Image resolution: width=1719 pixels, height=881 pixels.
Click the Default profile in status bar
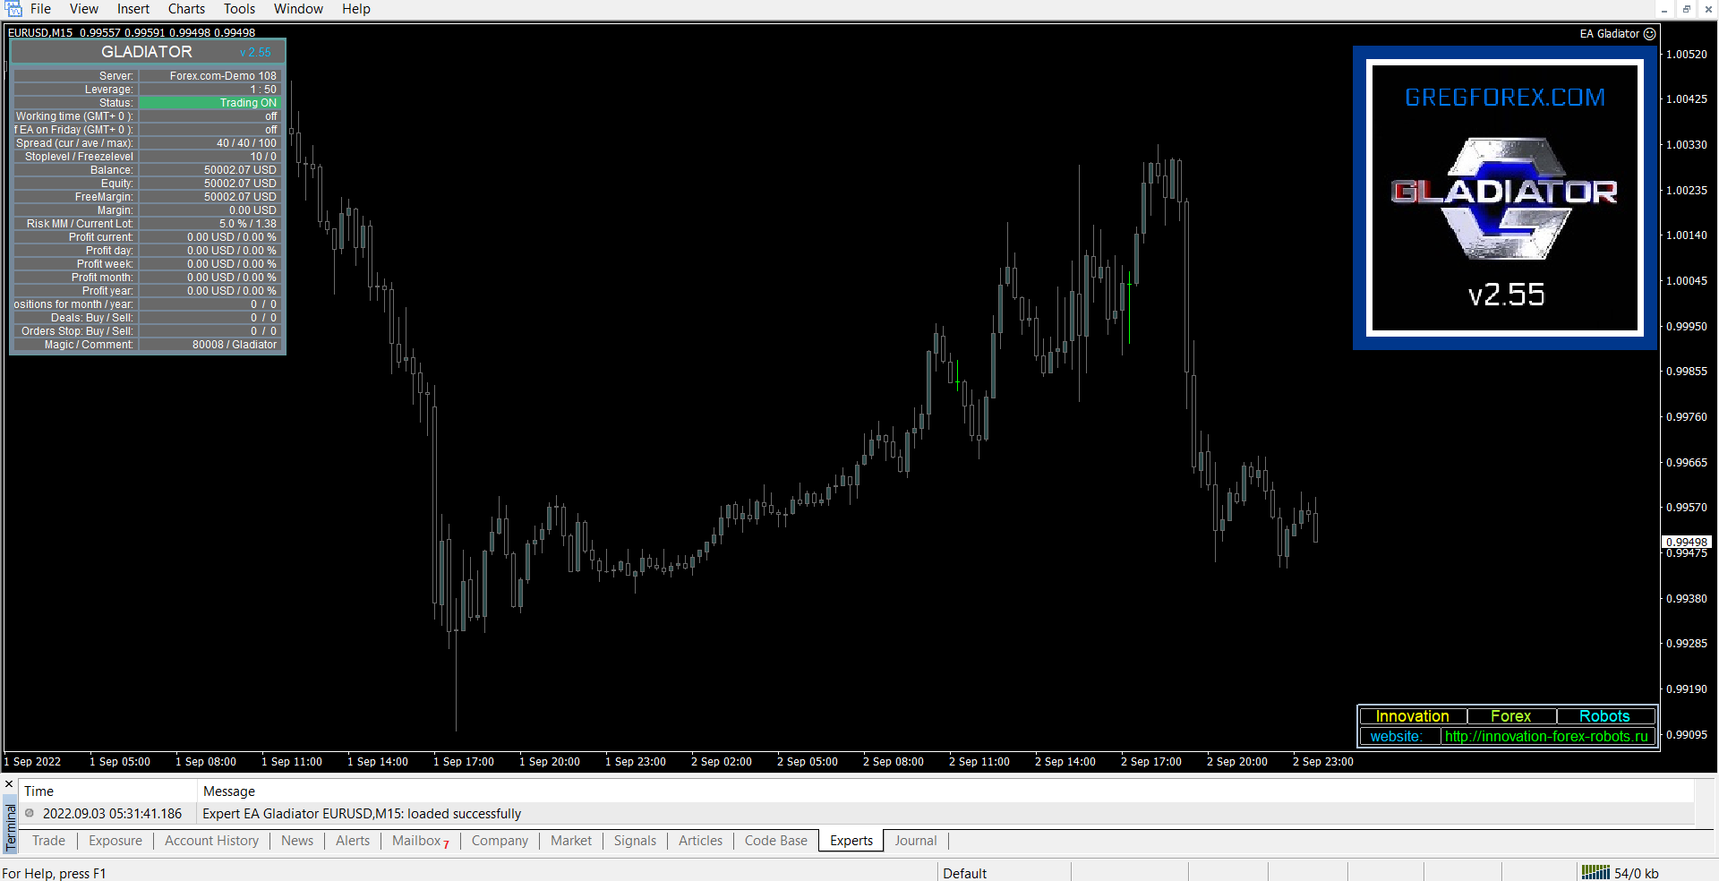click(x=965, y=873)
